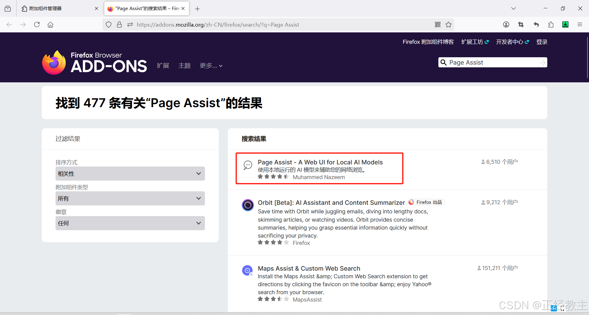Open Maps Assist & Custom Web Search result
This screenshot has height=315, width=589.
pyautogui.click(x=309, y=268)
